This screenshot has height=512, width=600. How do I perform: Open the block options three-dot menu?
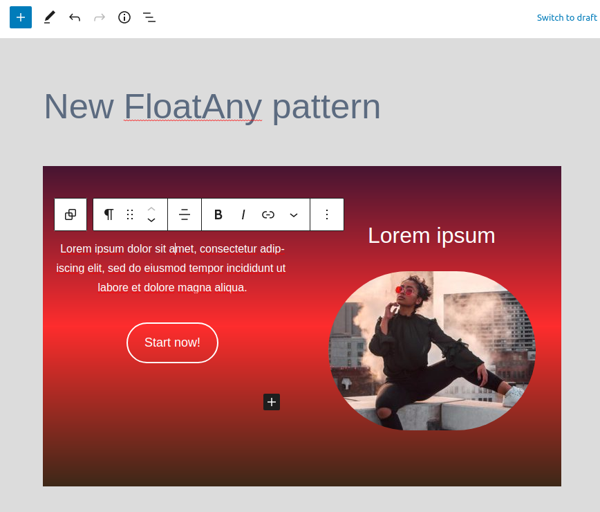point(327,214)
